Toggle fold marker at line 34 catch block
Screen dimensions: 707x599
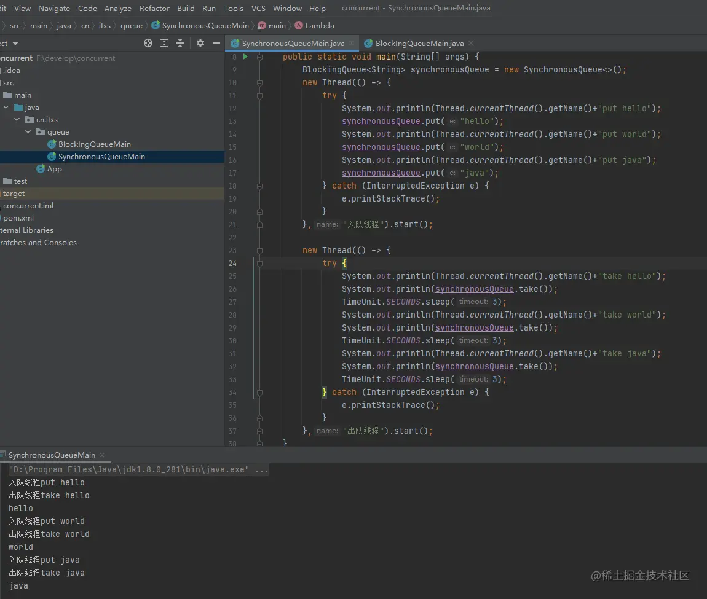click(259, 392)
